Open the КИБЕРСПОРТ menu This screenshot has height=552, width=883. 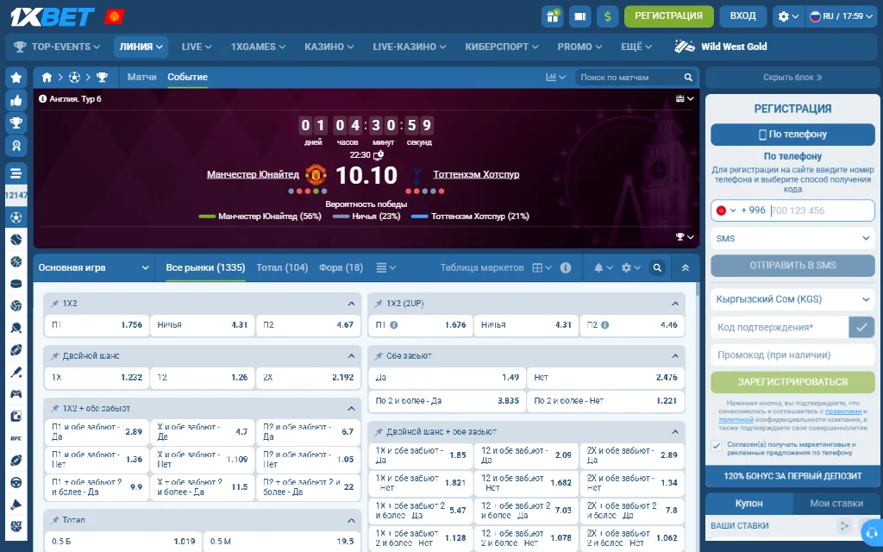click(501, 47)
